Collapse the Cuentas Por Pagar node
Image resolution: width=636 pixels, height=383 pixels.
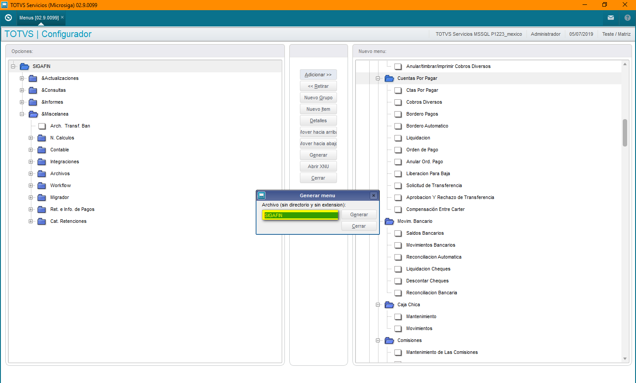click(x=378, y=78)
